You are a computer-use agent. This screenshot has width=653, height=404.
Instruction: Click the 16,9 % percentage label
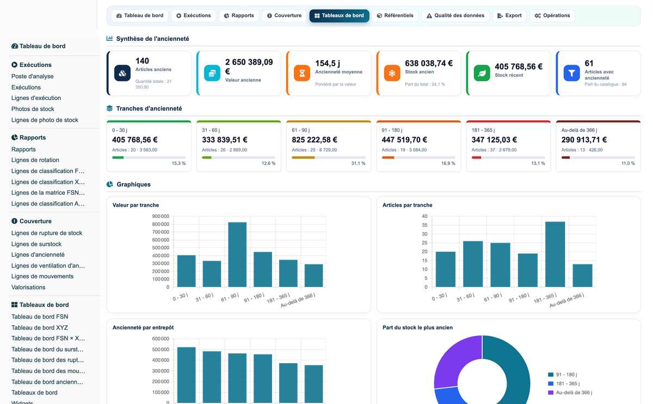pyautogui.click(x=448, y=163)
